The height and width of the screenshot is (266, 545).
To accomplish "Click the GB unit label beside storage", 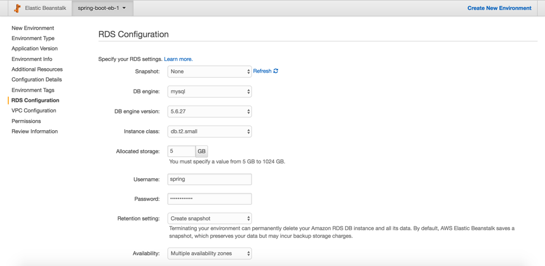I will [202, 151].
